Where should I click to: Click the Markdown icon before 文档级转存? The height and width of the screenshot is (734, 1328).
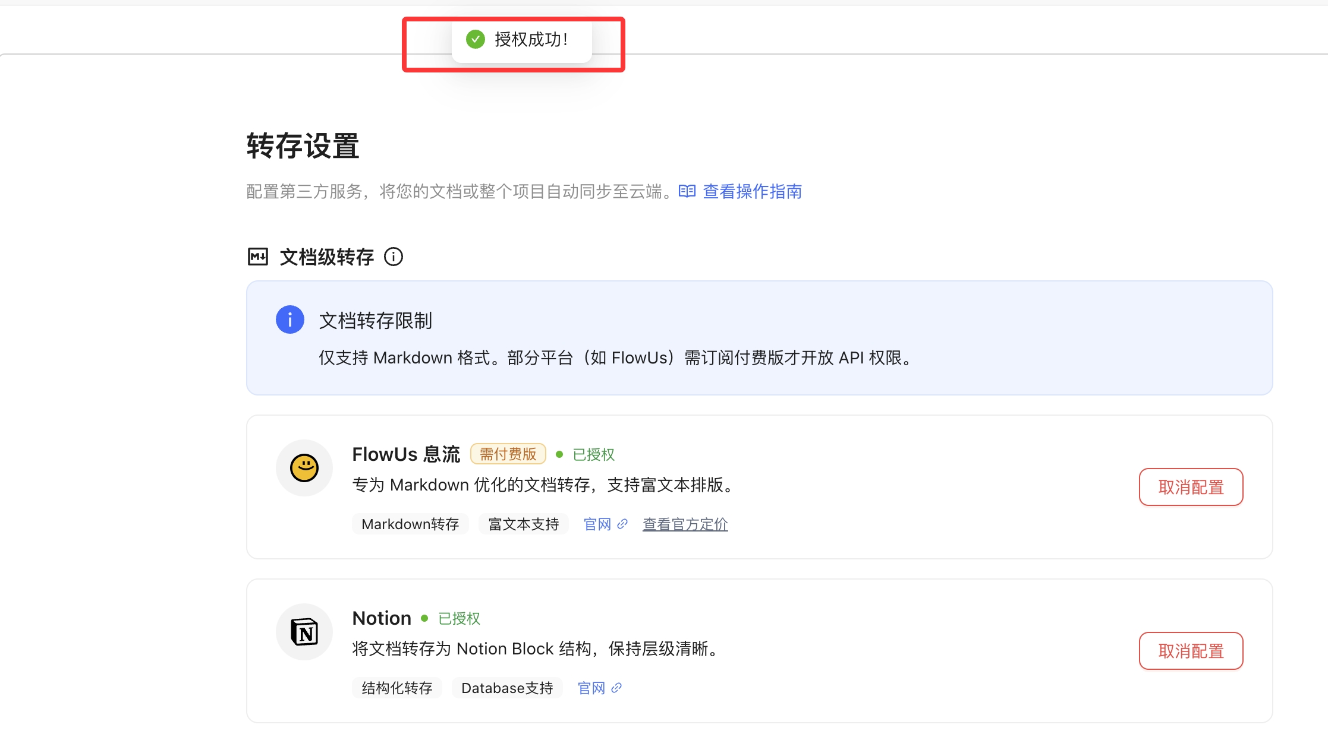(258, 257)
